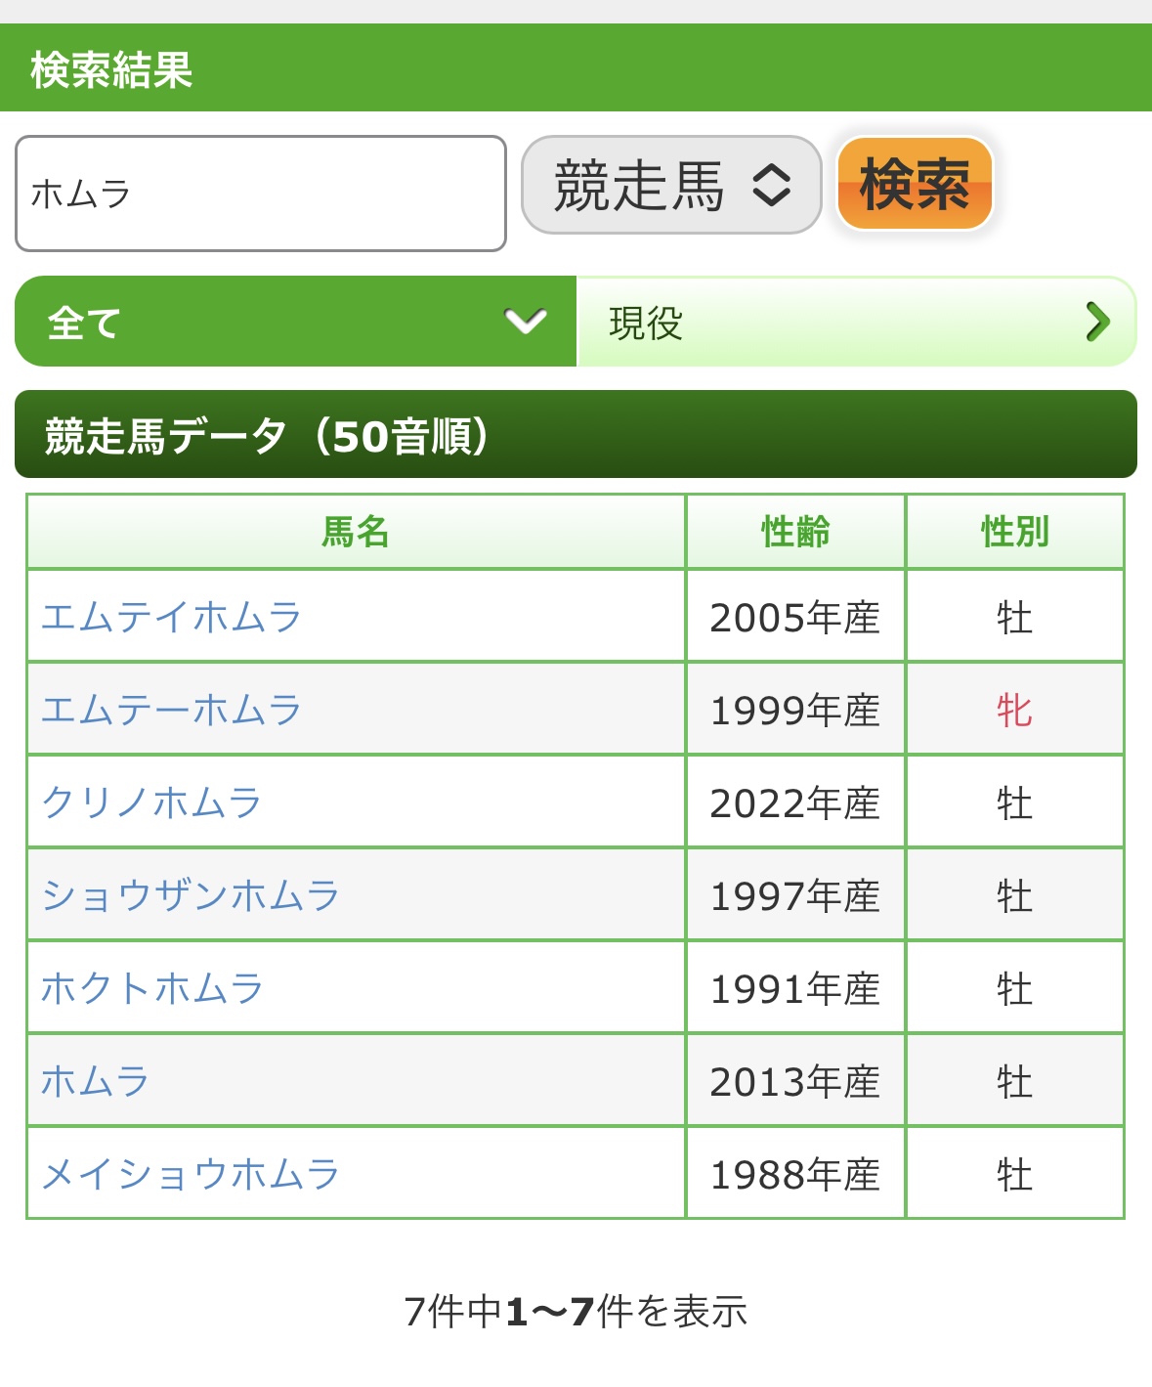
Task: Open the エムテイホムラ horse link
Action: coord(171,617)
